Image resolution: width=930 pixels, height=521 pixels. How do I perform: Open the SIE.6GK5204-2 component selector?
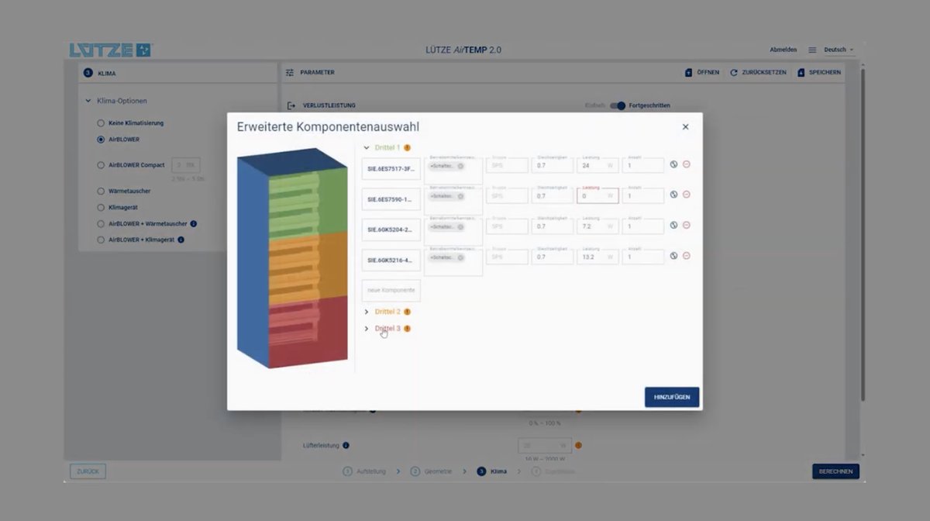coord(391,229)
